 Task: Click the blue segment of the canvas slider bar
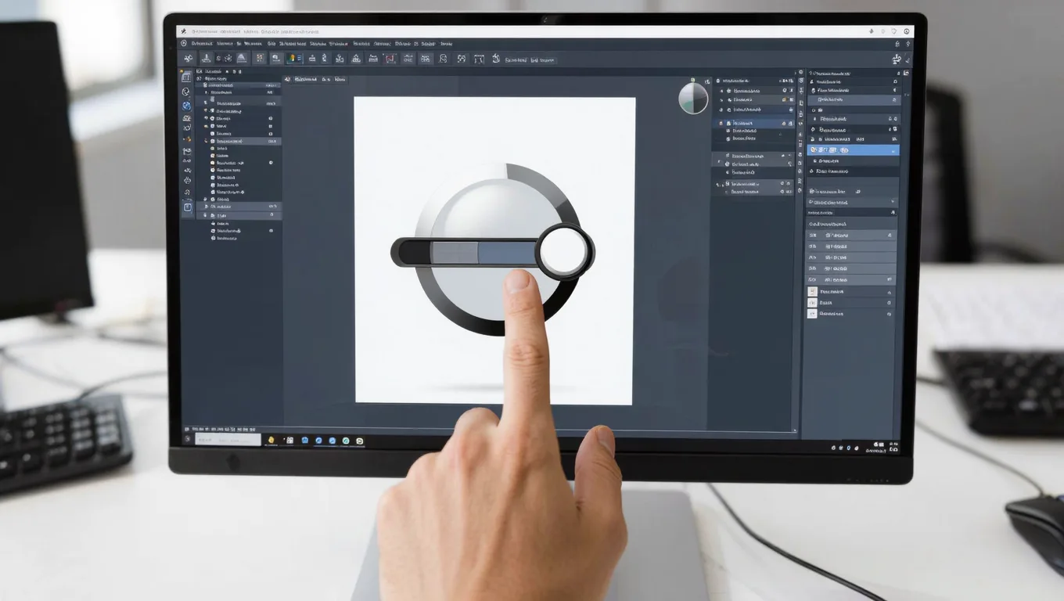pyautogui.click(x=507, y=253)
